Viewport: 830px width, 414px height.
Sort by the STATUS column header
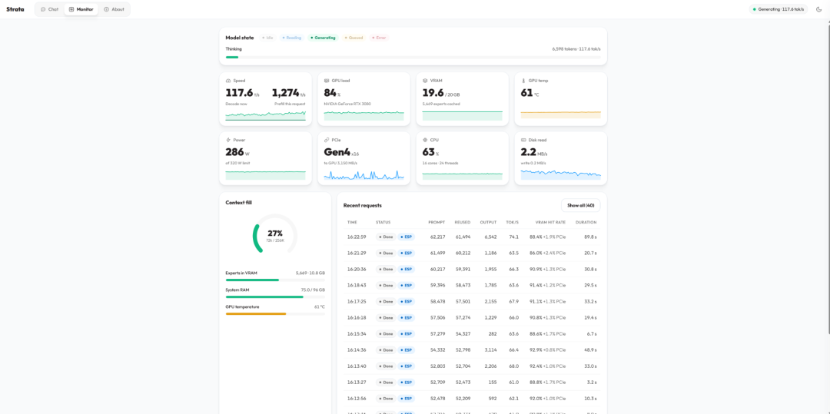383,223
